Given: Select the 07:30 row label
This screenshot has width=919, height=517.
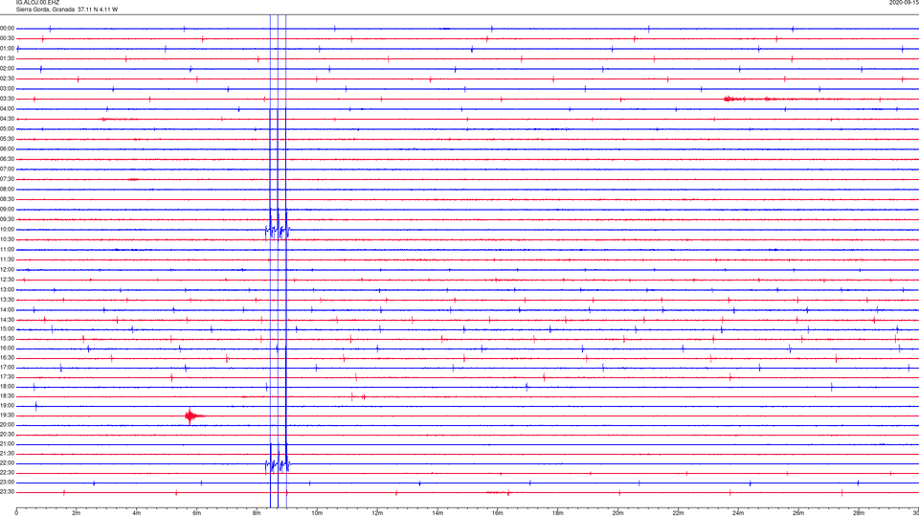Looking at the screenshot, I should click(x=8, y=179).
